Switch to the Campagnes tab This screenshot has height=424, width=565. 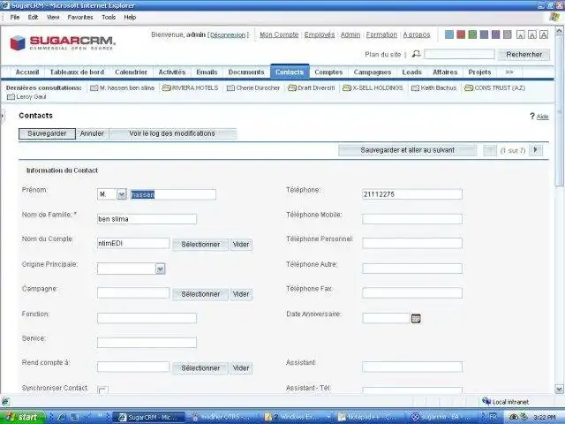(x=373, y=72)
